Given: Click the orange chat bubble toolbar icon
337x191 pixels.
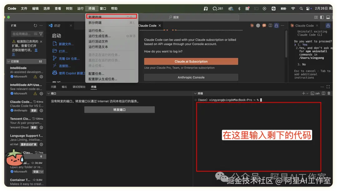Looking at the screenshot, I should (x=264, y=25).
